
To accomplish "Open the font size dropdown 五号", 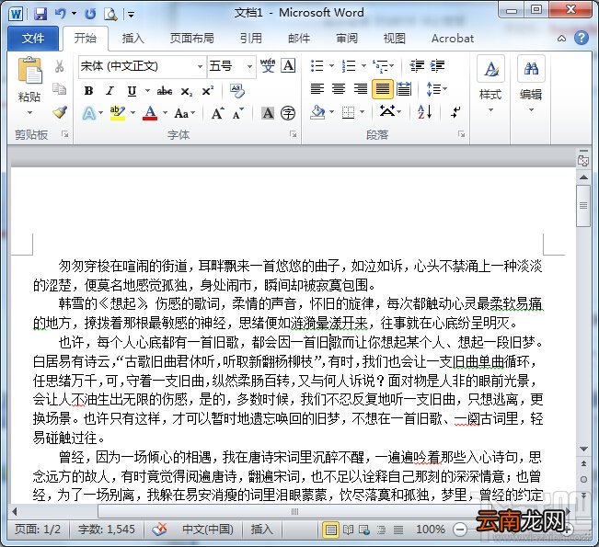I will click(x=249, y=66).
